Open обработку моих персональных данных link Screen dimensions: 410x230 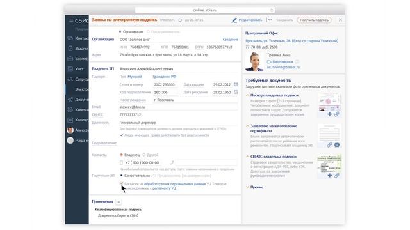click(x=175, y=184)
